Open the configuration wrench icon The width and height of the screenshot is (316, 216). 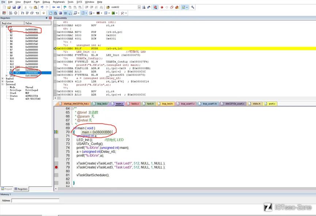[x=193, y=7]
